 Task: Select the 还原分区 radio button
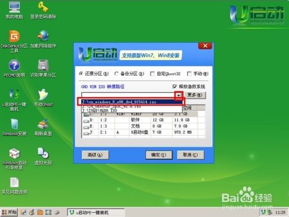click(x=81, y=74)
